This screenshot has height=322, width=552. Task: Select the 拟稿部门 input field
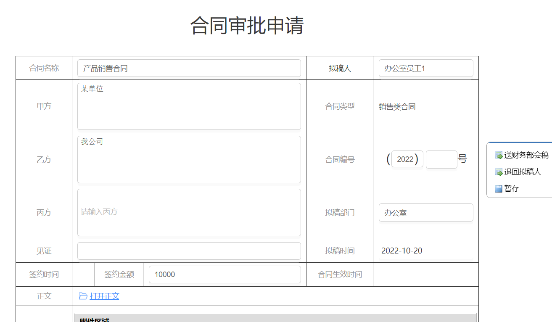(x=426, y=213)
